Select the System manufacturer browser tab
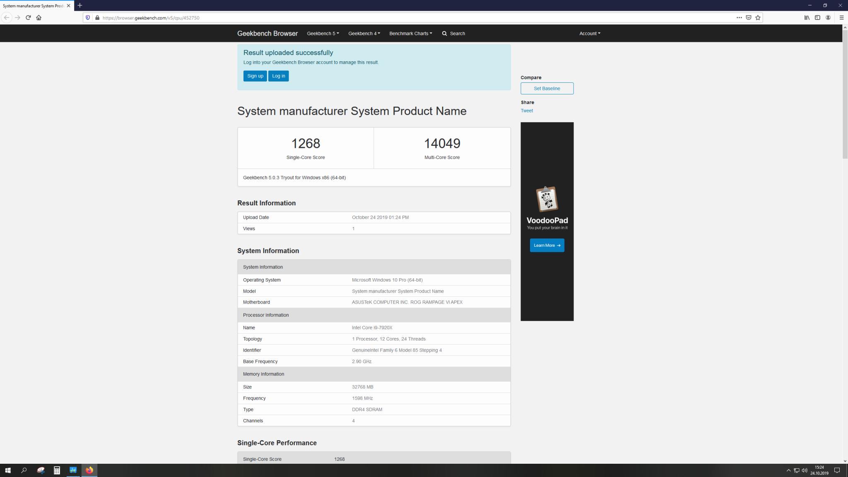The height and width of the screenshot is (477, 848). pos(33,6)
